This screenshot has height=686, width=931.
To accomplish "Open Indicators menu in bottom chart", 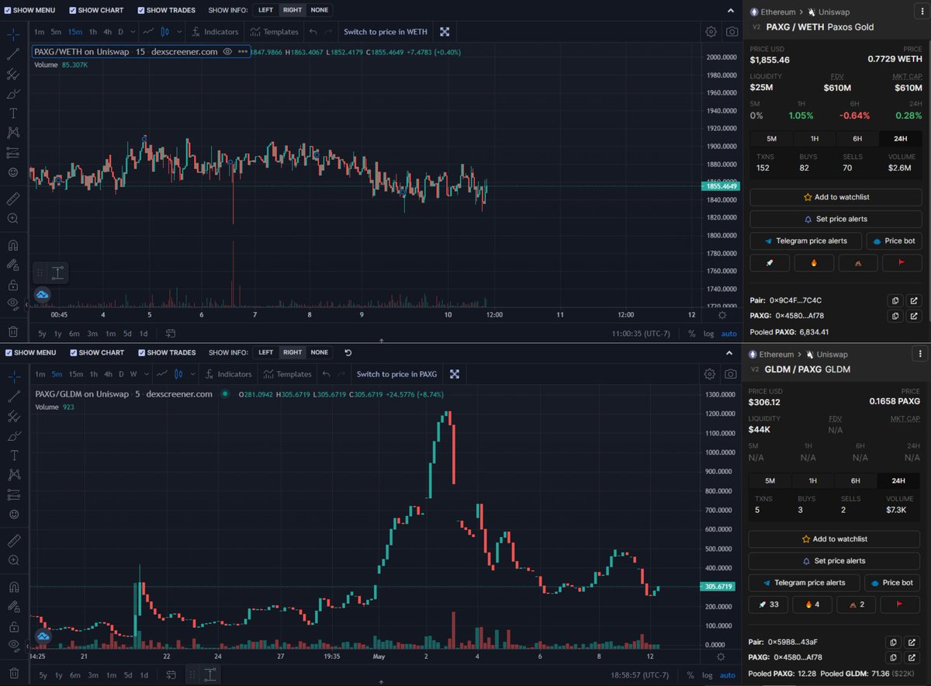I will pyautogui.click(x=229, y=374).
